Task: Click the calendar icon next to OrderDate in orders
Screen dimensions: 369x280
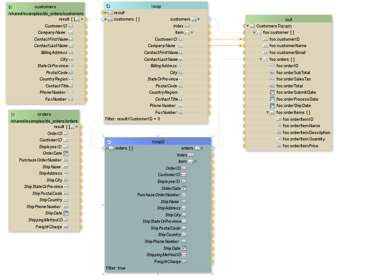Action: (66, 153)
